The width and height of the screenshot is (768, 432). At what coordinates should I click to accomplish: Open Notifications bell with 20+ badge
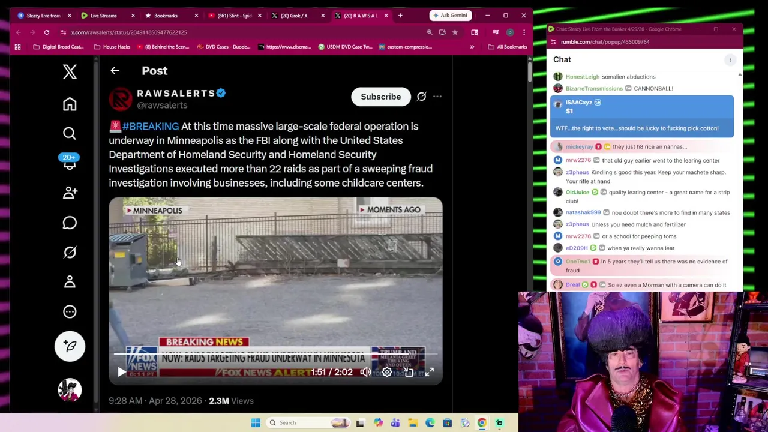[x=70, y=162]
